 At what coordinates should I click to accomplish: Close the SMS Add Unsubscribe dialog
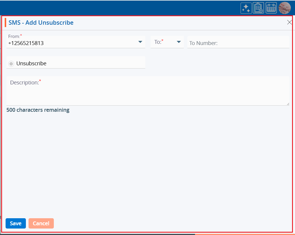289,22
